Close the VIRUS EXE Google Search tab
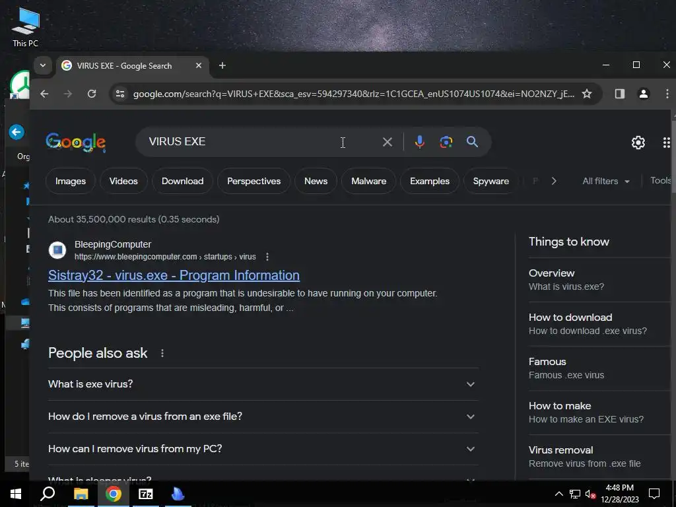The image size is (676, 507). tap(199, 65)
